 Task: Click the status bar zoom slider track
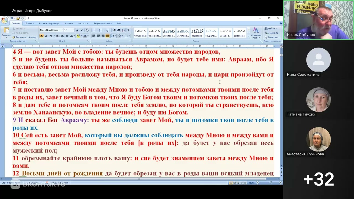click(269, 183)
